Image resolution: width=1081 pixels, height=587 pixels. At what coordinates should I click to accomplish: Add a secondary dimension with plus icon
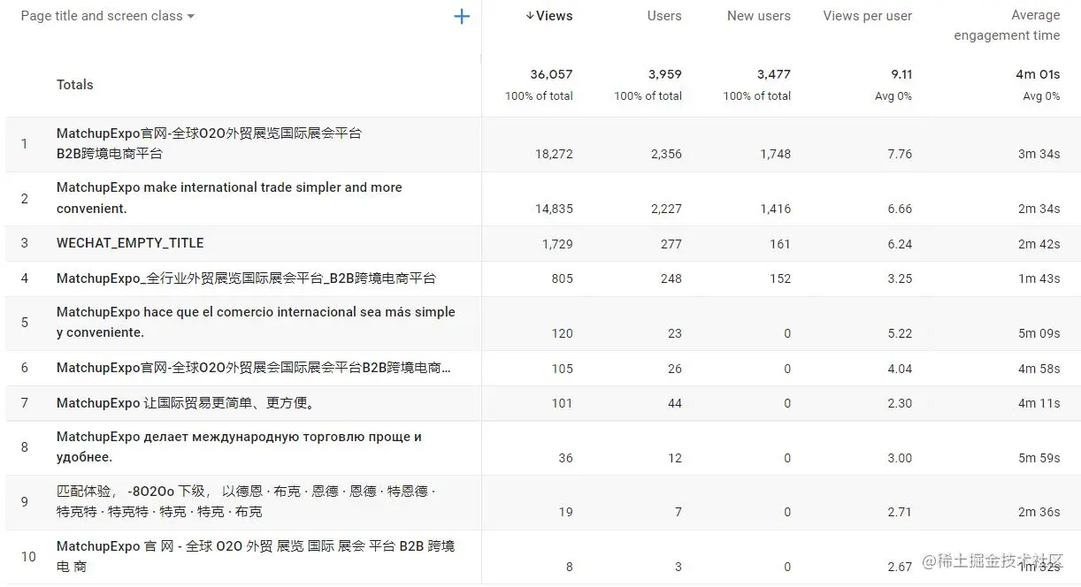pos(461,16)
